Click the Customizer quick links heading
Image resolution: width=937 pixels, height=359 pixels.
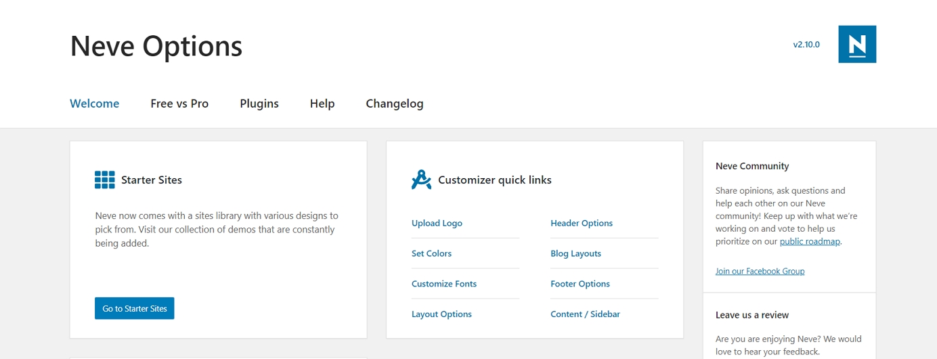[x=495, y=180]
